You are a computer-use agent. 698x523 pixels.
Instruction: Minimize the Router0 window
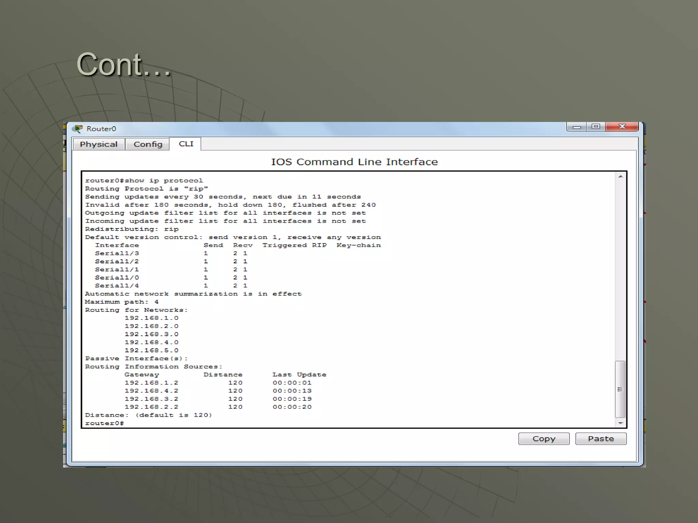click(577, 127)
